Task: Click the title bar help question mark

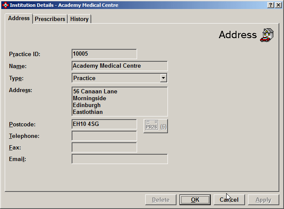Action: (x=271, y=5)
